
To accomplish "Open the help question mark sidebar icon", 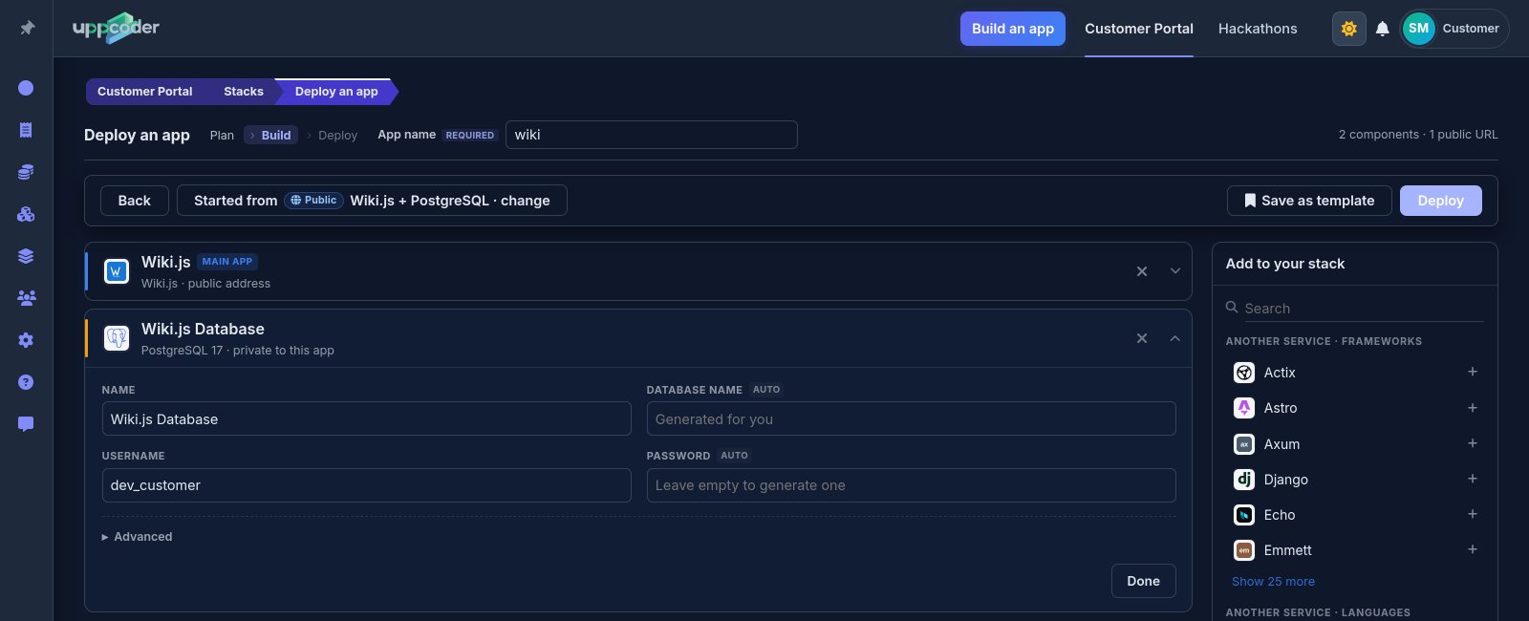I will coord(26,382).
